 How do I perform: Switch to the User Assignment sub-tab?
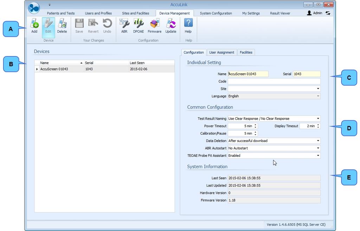(221, 53)
